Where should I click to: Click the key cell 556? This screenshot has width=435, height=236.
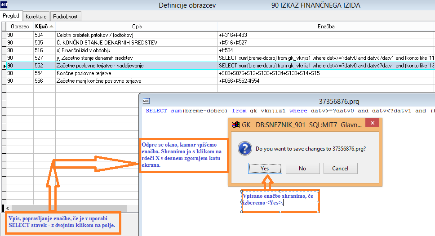44,81
